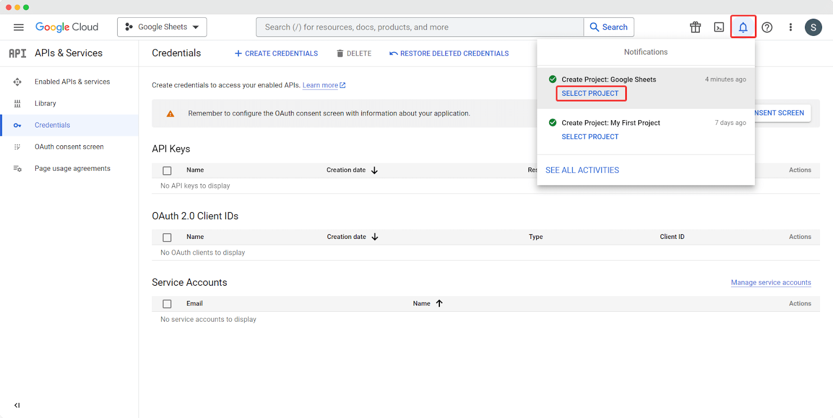Sort API Keys by Creation date arrow

click(x=374, y=170)
